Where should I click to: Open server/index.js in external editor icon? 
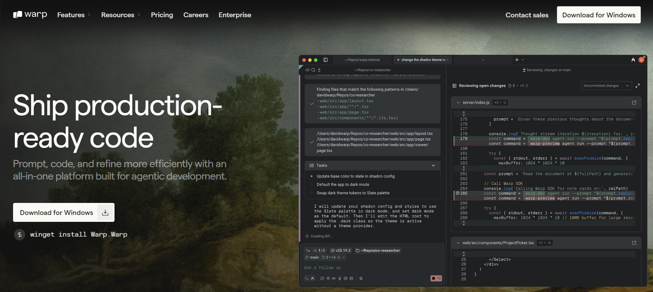(634, 102)
